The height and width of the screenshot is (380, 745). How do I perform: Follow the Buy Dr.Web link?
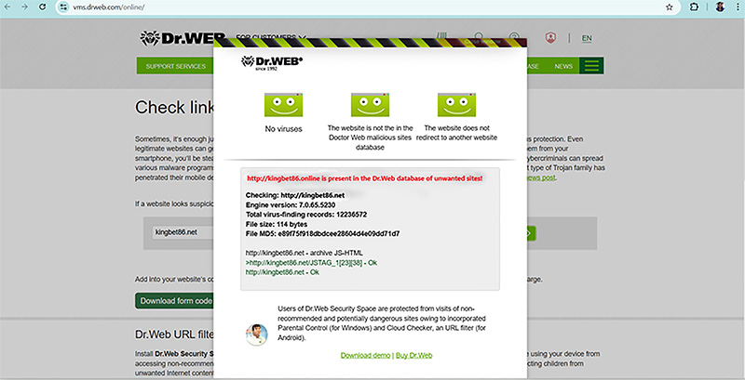[413, 355]
